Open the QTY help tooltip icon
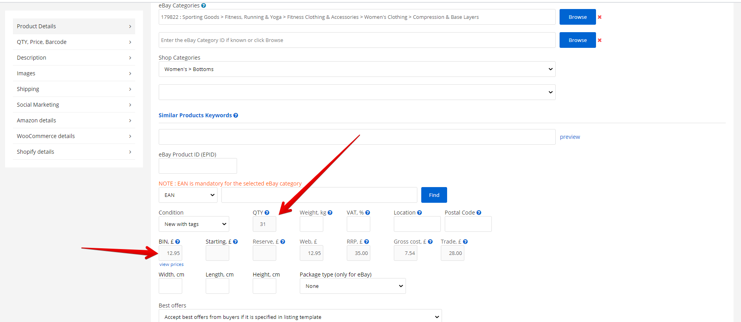The height and width of the screenshot is (322, 741). click(267, 213)
